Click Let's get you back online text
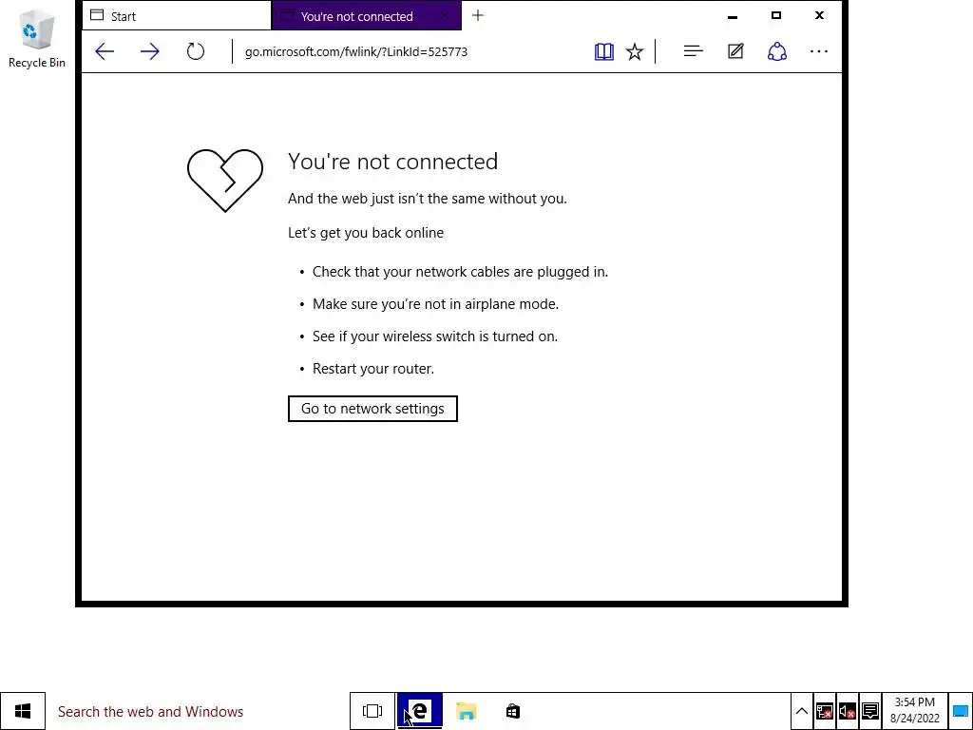 coord(366,233)
